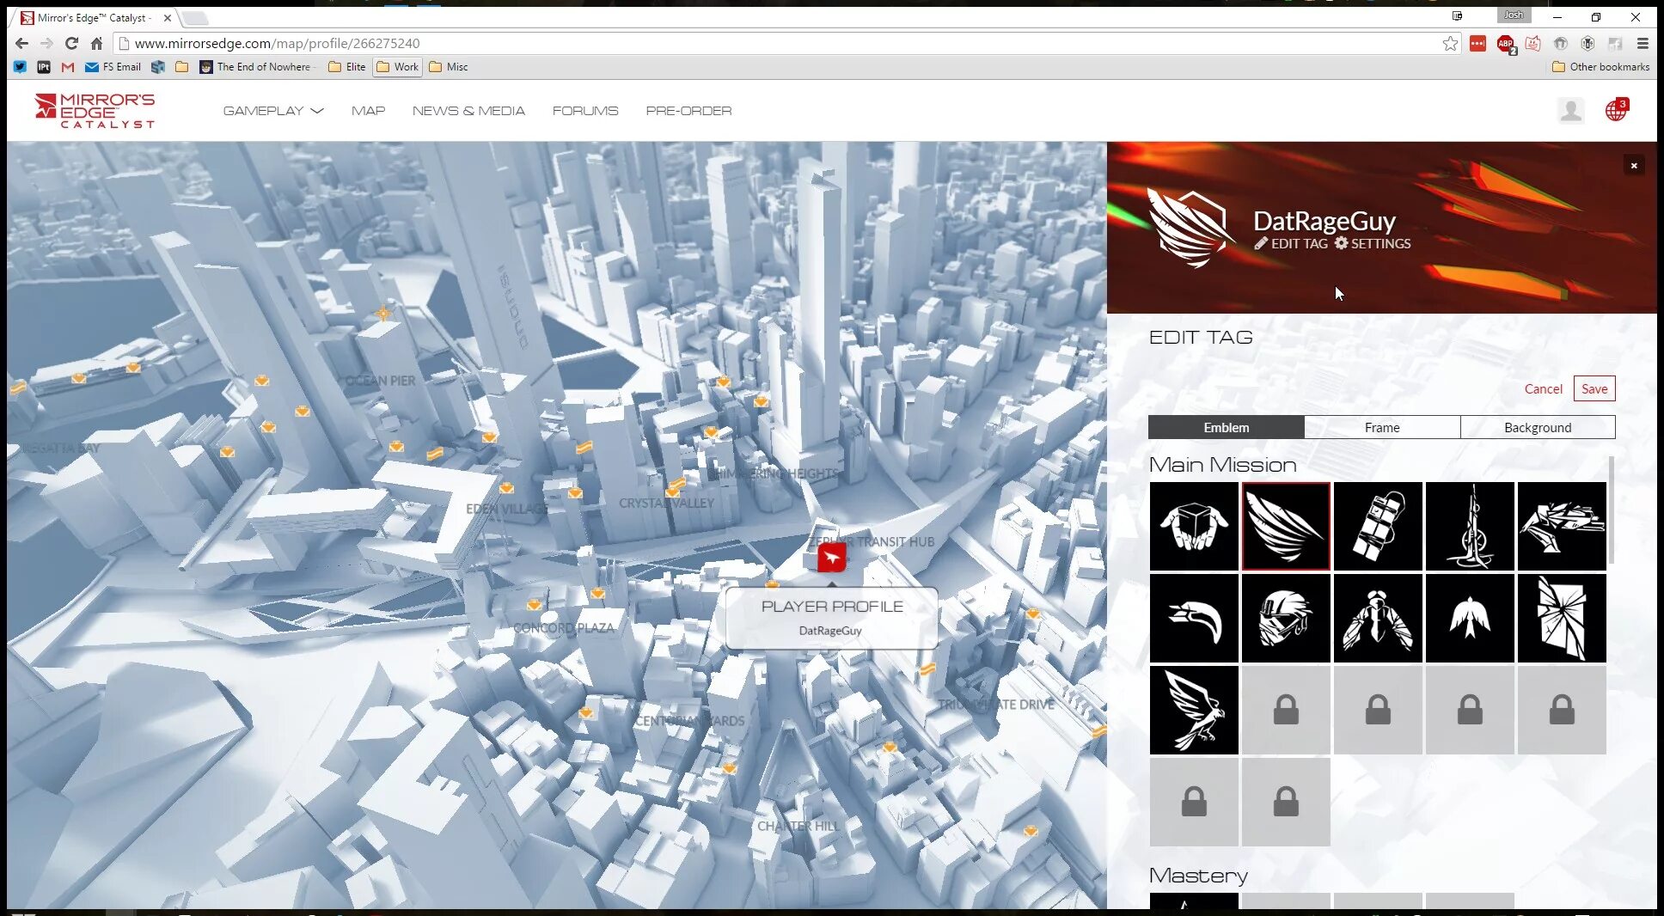Click Cancel to discard tag changes
This screenshot has width=1664, height=916.
(1543, 388)
